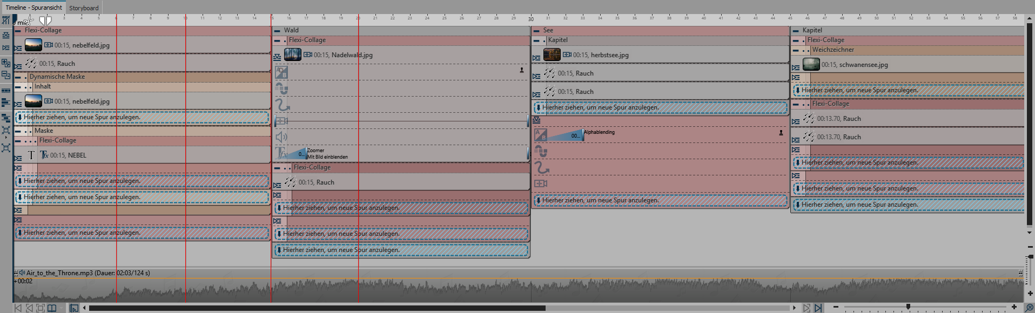1035x313 pixels.
Task: Select the Timeline - Spuransicht tab
Action: tap(33, 8)
